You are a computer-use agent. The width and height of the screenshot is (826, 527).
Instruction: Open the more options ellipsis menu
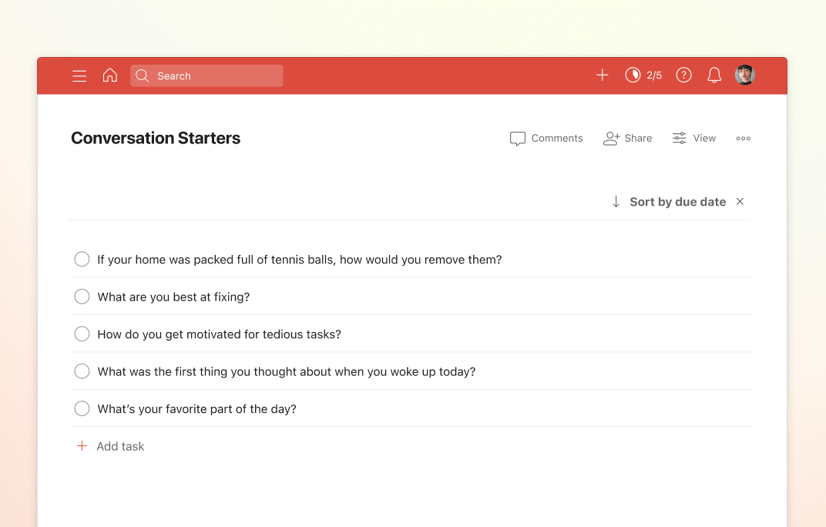(x=743, y=139)
